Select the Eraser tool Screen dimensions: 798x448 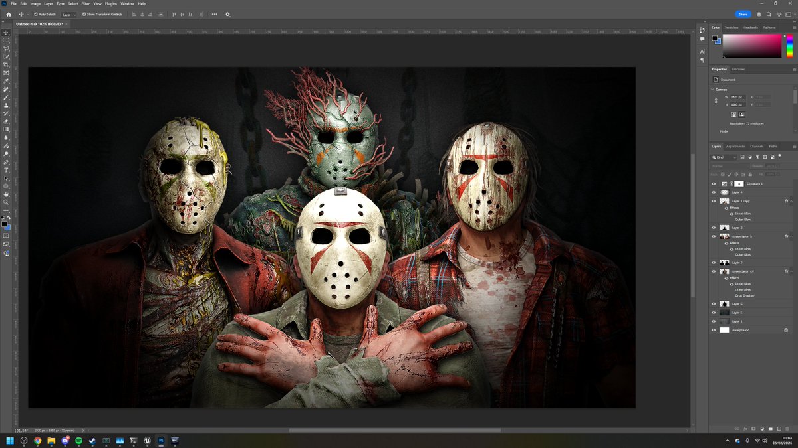(x=6, y=121)
